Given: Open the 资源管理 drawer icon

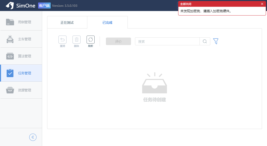Looking at the screenshot, I should (x=10, y=90).
